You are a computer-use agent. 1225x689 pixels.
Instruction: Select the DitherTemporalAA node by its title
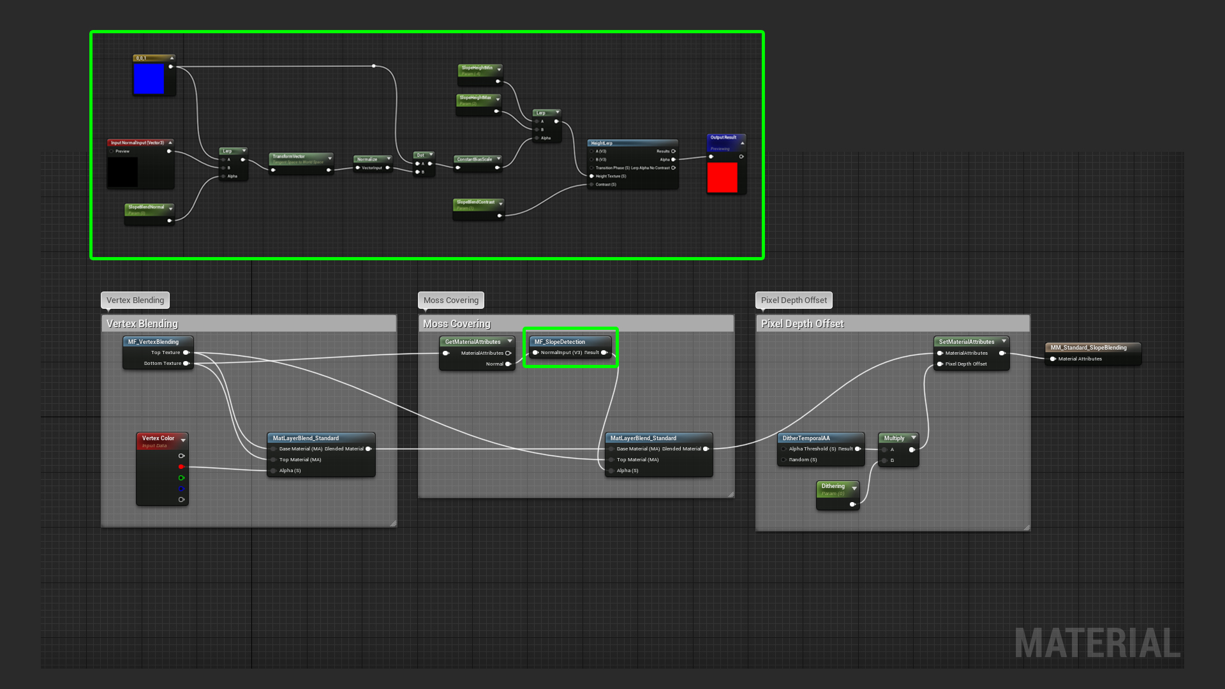click(806, 438)
